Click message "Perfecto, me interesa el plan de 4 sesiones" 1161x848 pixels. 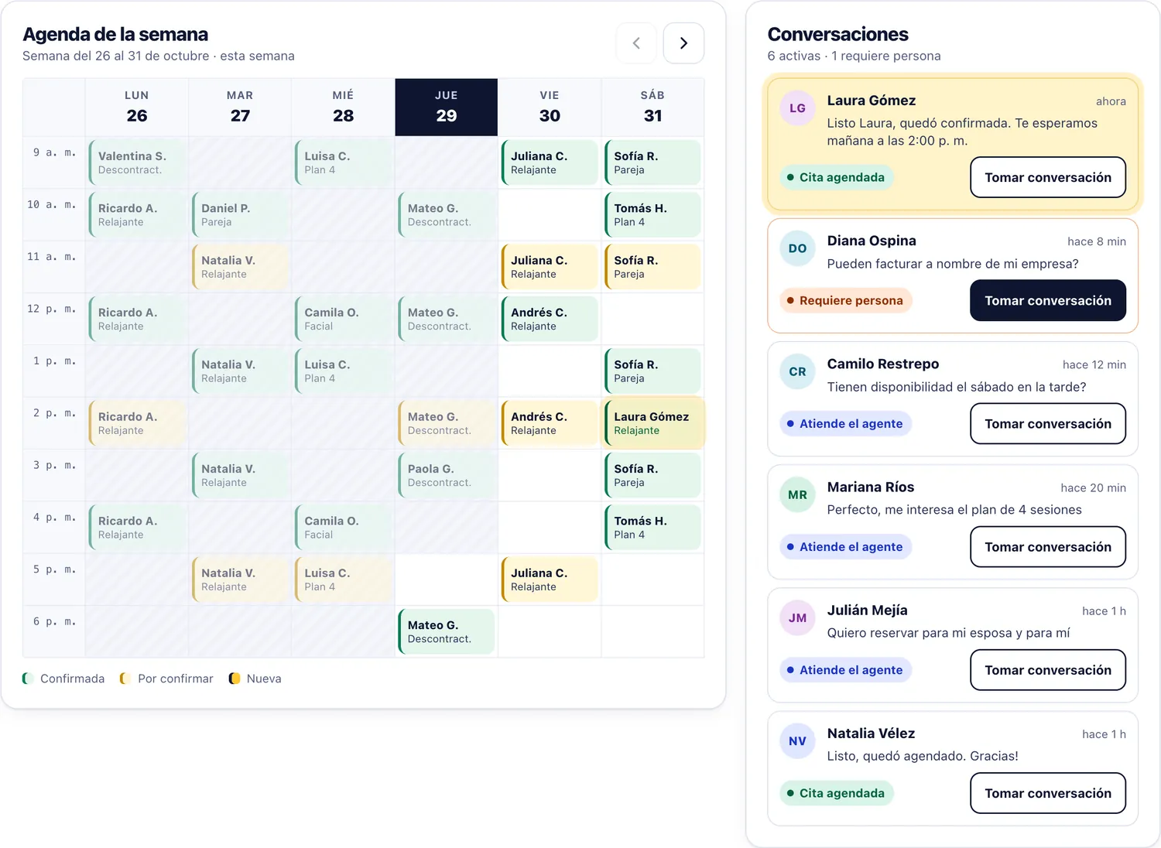[954, 510]
